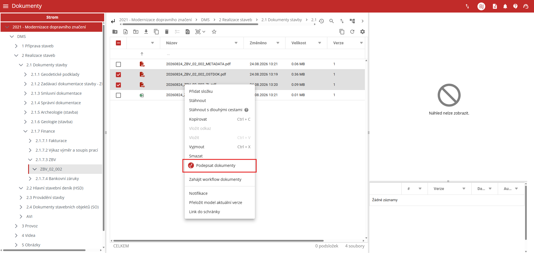
Task: Expand the 2.1.7.1 Fakturace node
Action: pos(30,141)
